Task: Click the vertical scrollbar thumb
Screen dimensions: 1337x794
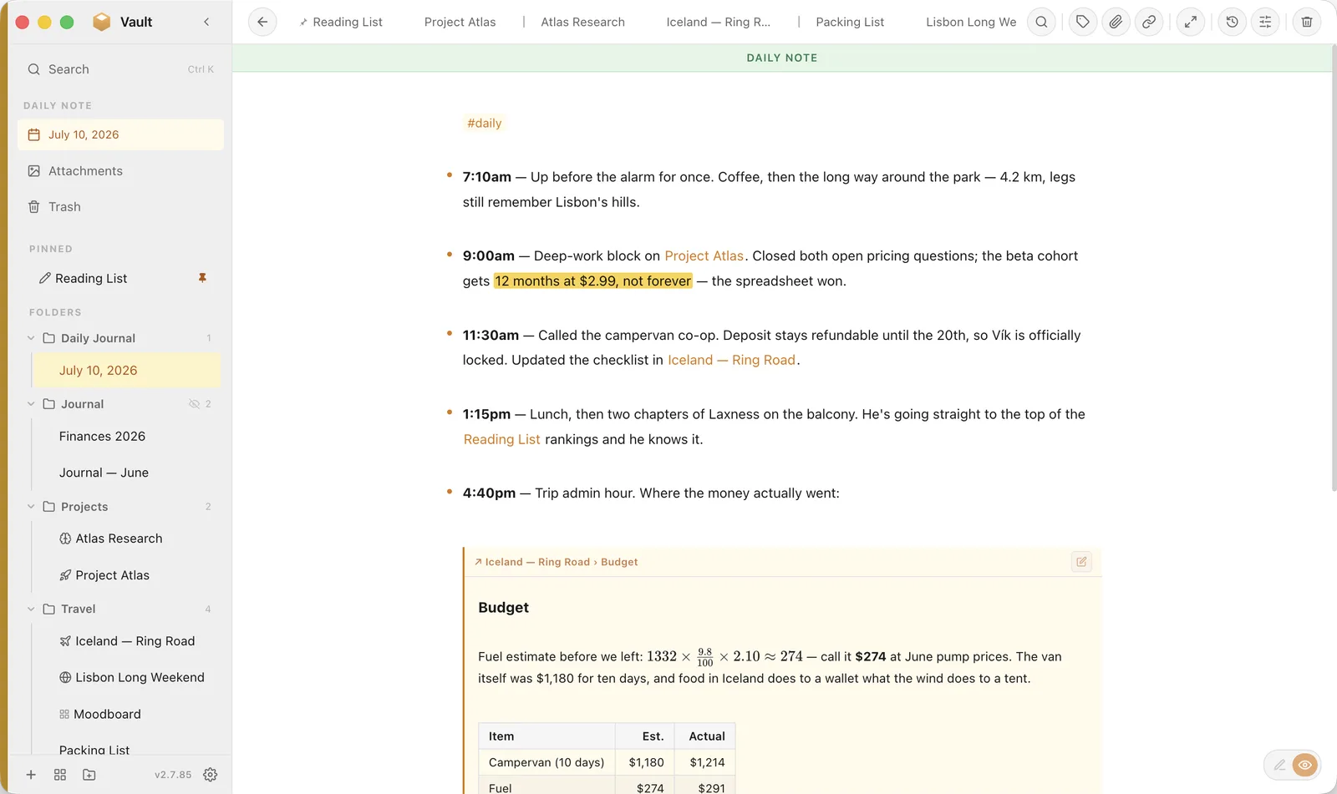Action: (x=1333, y=267)
